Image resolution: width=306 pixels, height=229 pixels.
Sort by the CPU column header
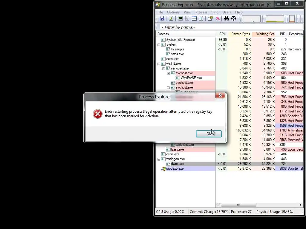222,34
